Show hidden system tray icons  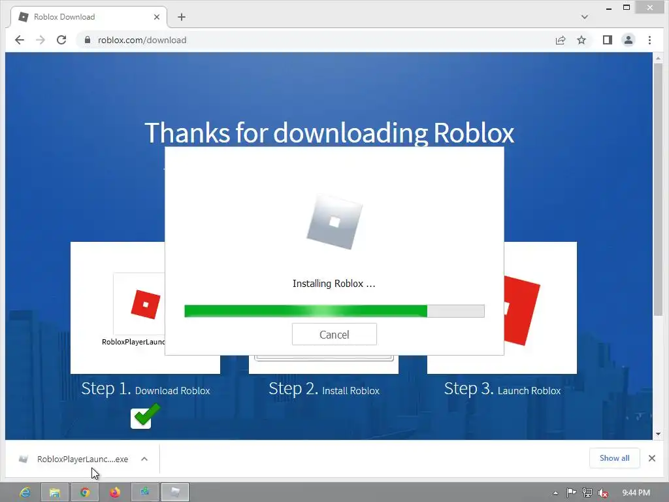555,493
